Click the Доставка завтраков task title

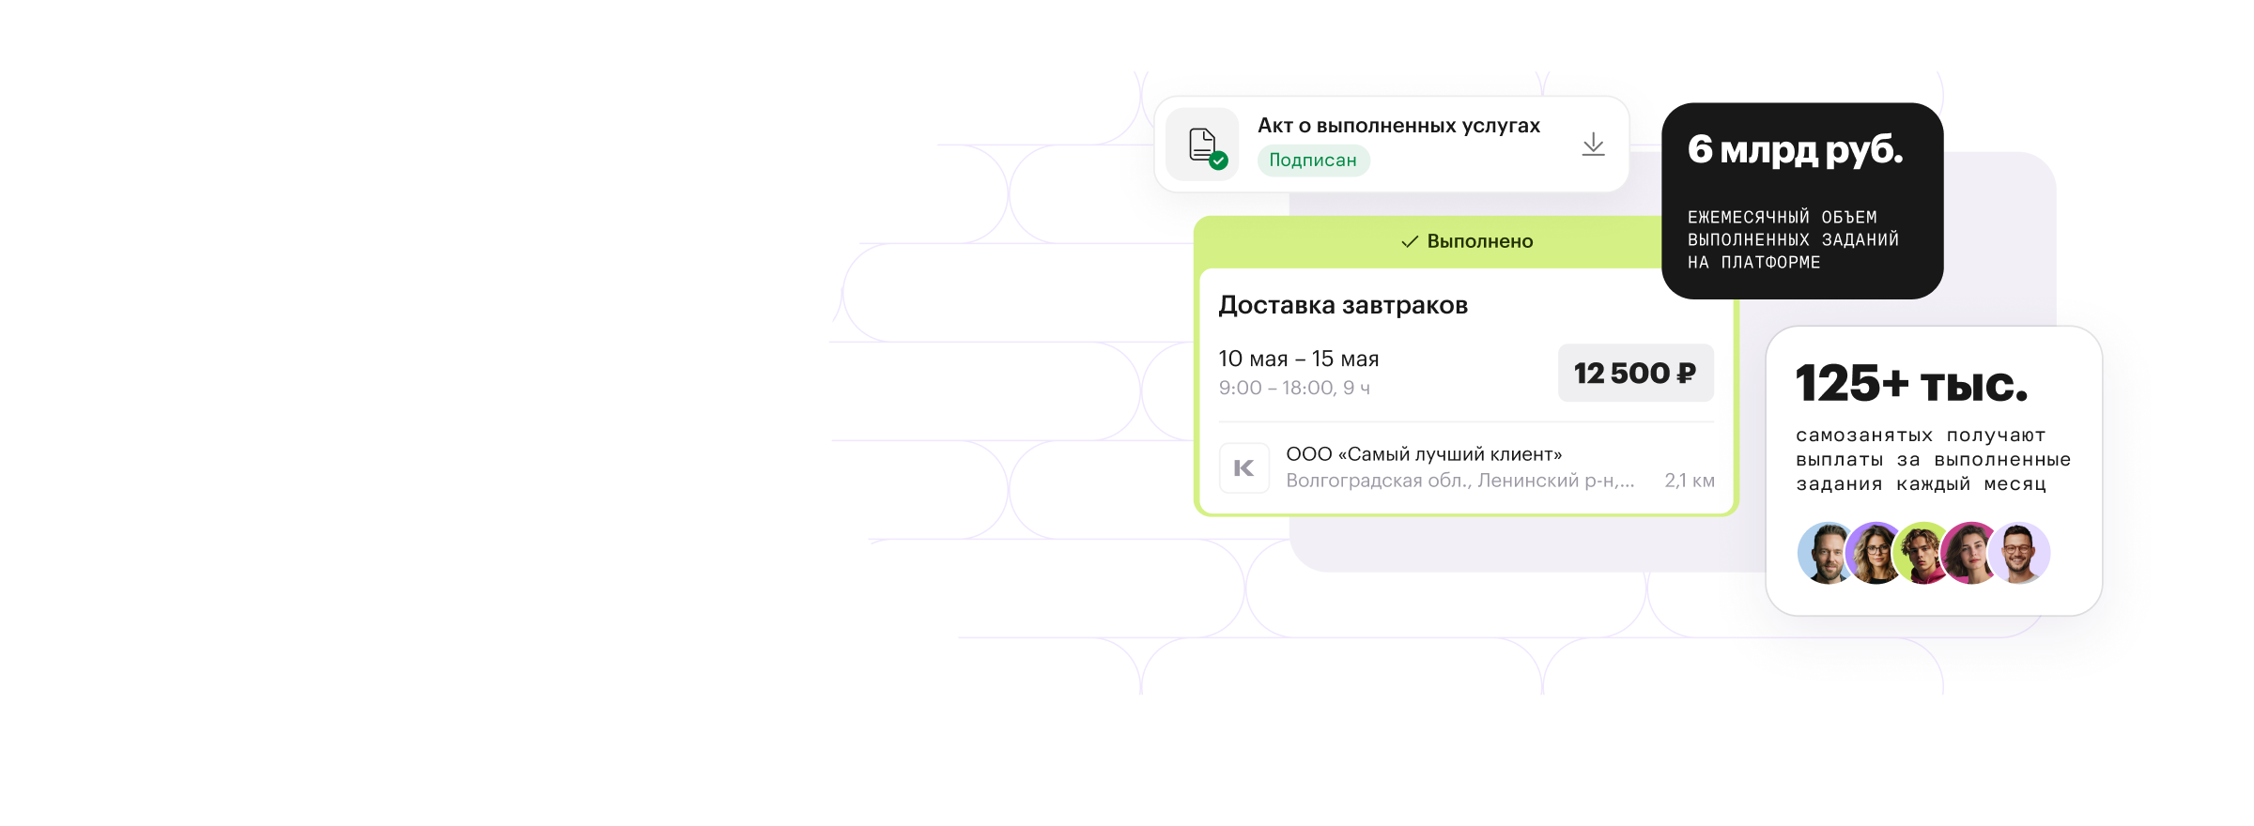[x=1343, y=305]
